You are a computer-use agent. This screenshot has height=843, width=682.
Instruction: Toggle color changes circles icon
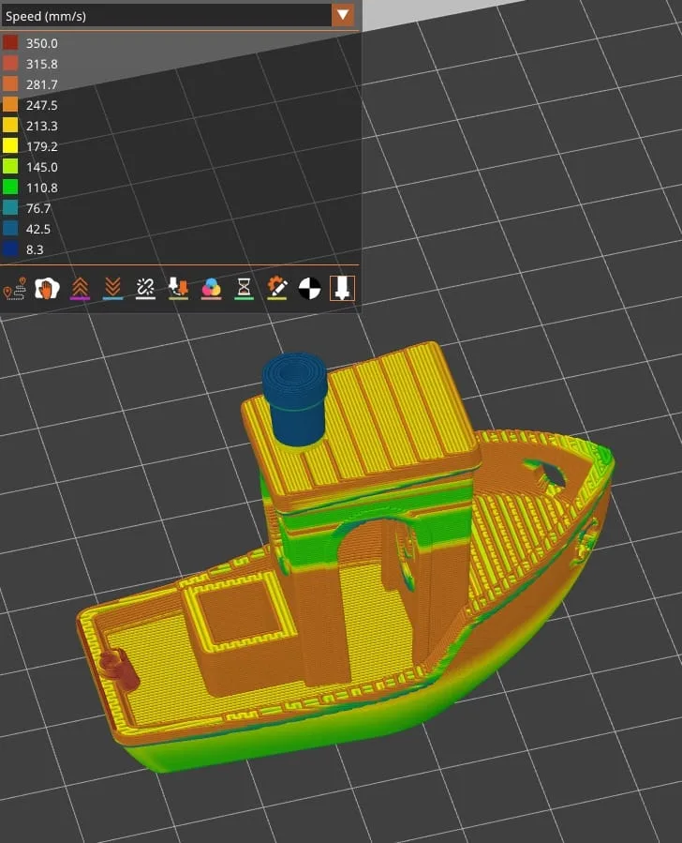211,289
